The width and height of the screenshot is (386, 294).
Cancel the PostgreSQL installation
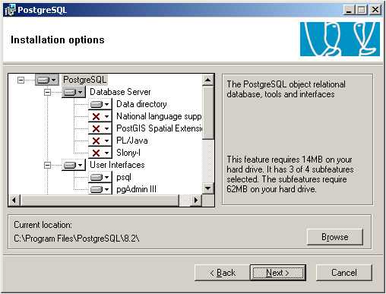[344, 273]
